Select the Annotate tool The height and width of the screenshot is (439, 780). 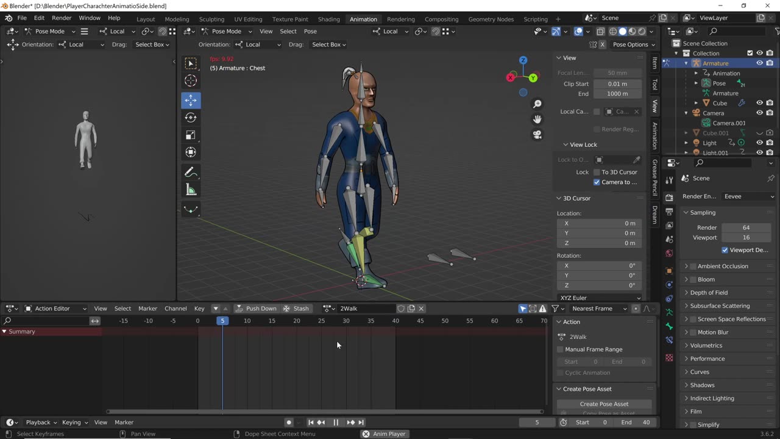[191, 173]
